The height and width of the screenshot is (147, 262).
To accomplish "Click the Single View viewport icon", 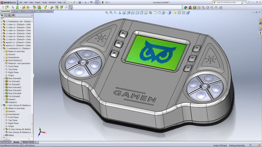I will [x=155, y=13].
